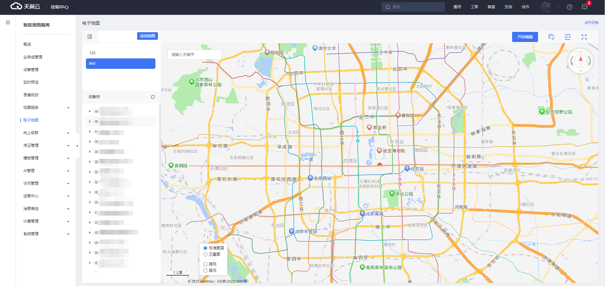Enable the 路网 road network checkbox
Viewport: 605px width, 286px height.
click(x=205, y=264)
